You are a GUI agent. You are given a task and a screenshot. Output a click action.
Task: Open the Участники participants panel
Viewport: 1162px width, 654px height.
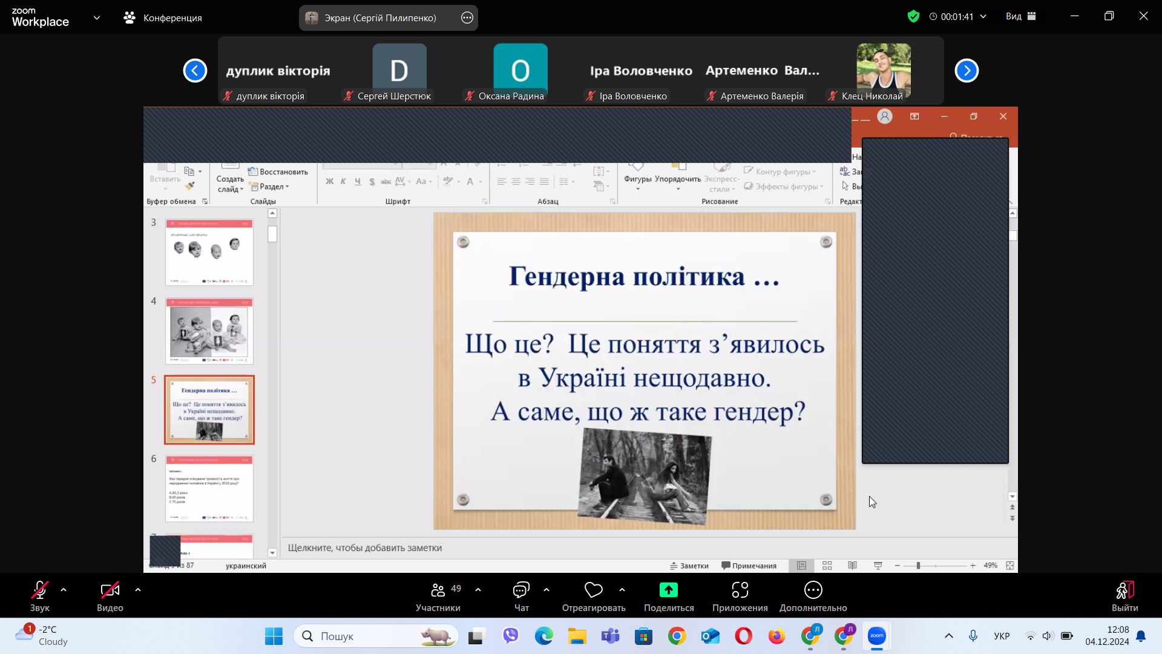pyautogui.click(x=438, y=590)
